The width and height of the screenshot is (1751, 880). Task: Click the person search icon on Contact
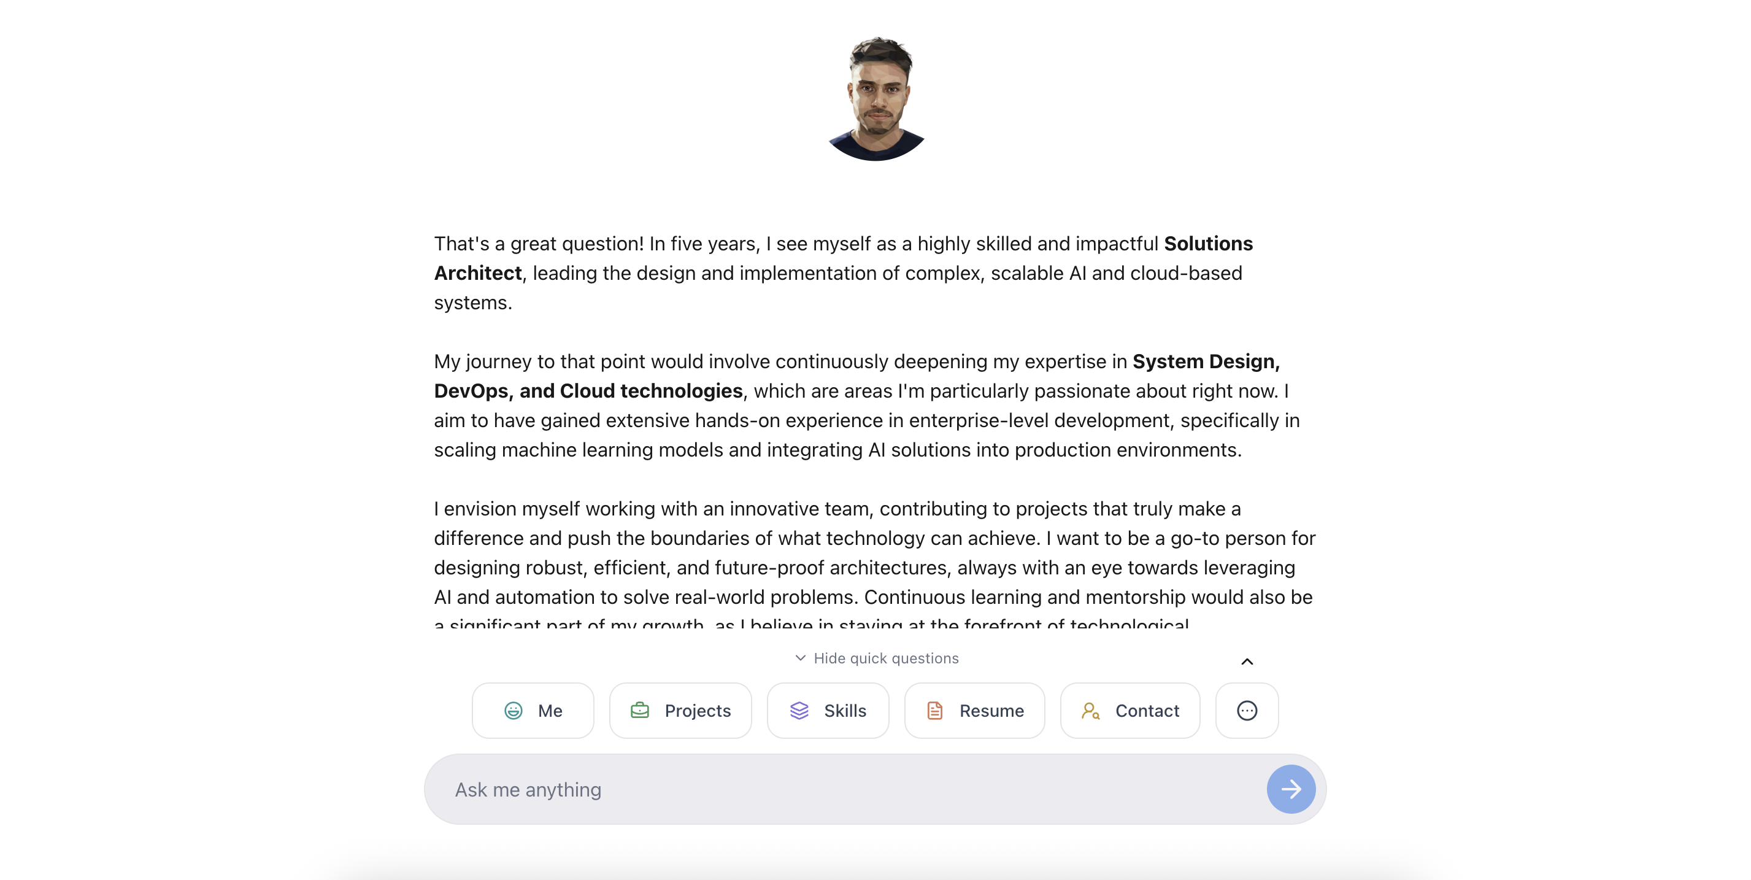coord(1090,711)
